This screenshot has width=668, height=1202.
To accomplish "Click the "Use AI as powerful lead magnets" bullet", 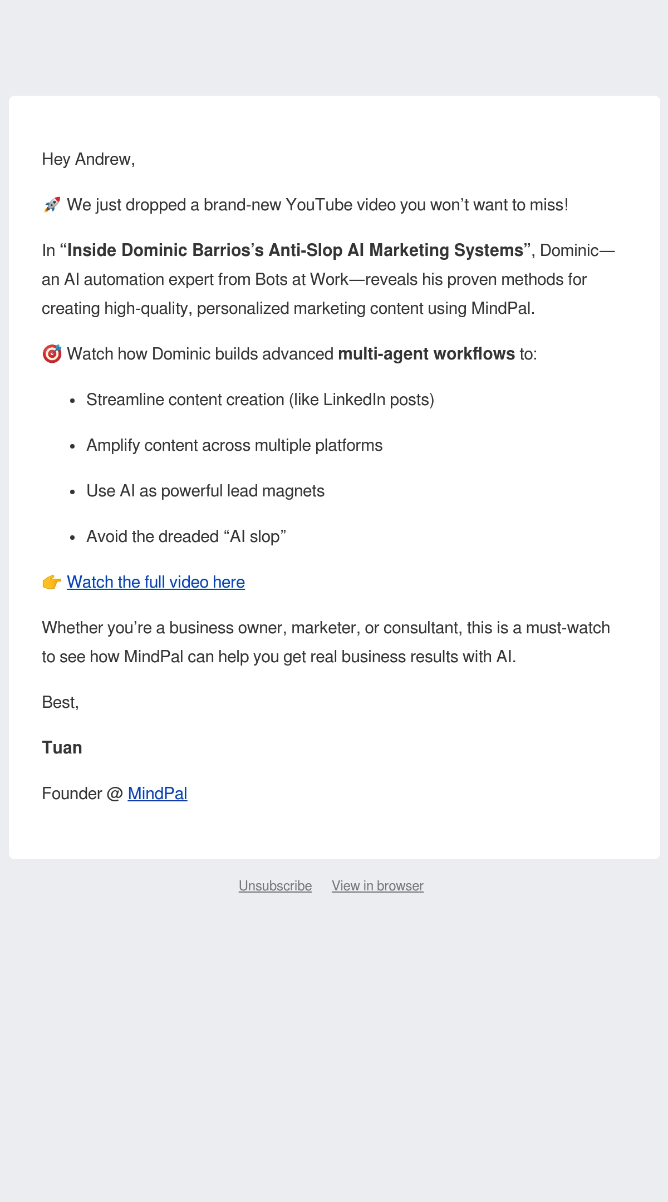I will click(x=205, y=491).
